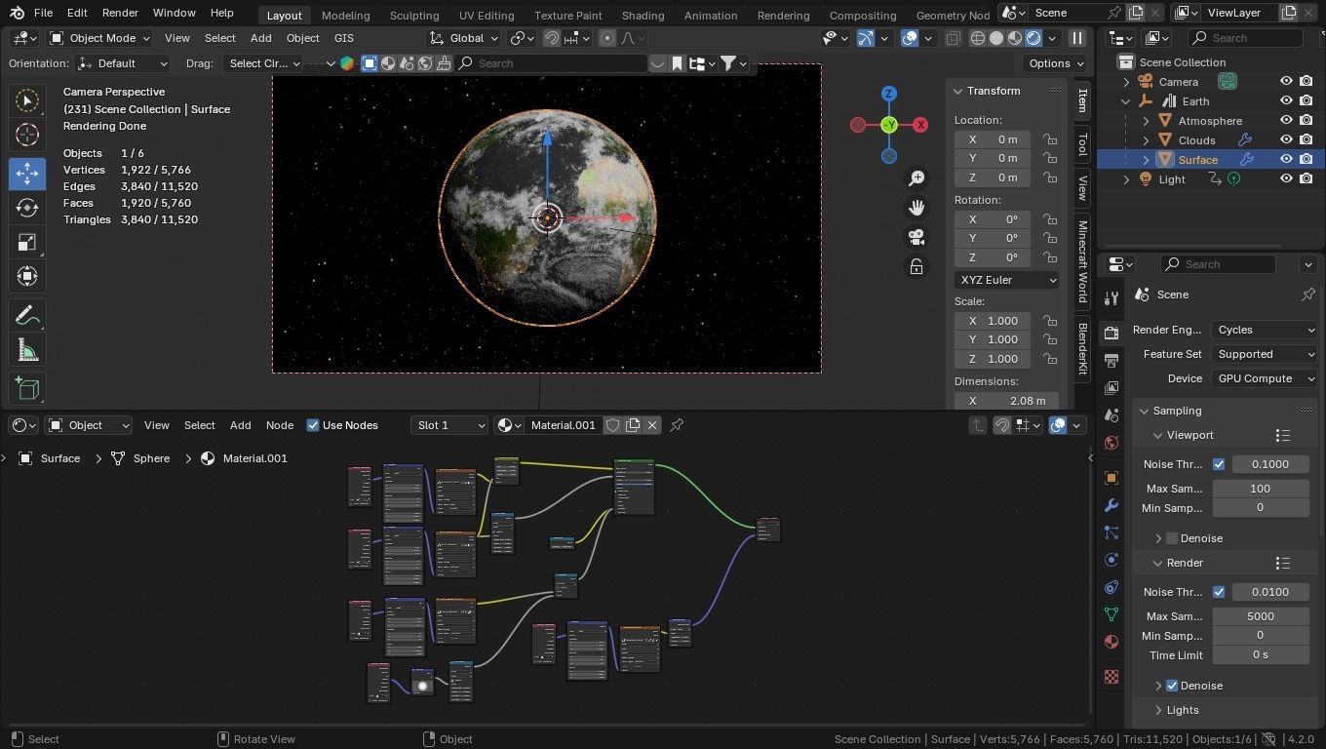Click the Scale X 1.000 field
This screenshot has height=749, width=1326.
[992, 321]
